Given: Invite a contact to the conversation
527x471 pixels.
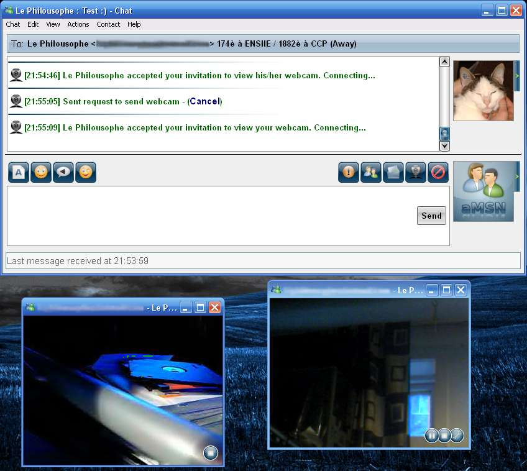Looking at the screenshot, I should tap(371, 172).
